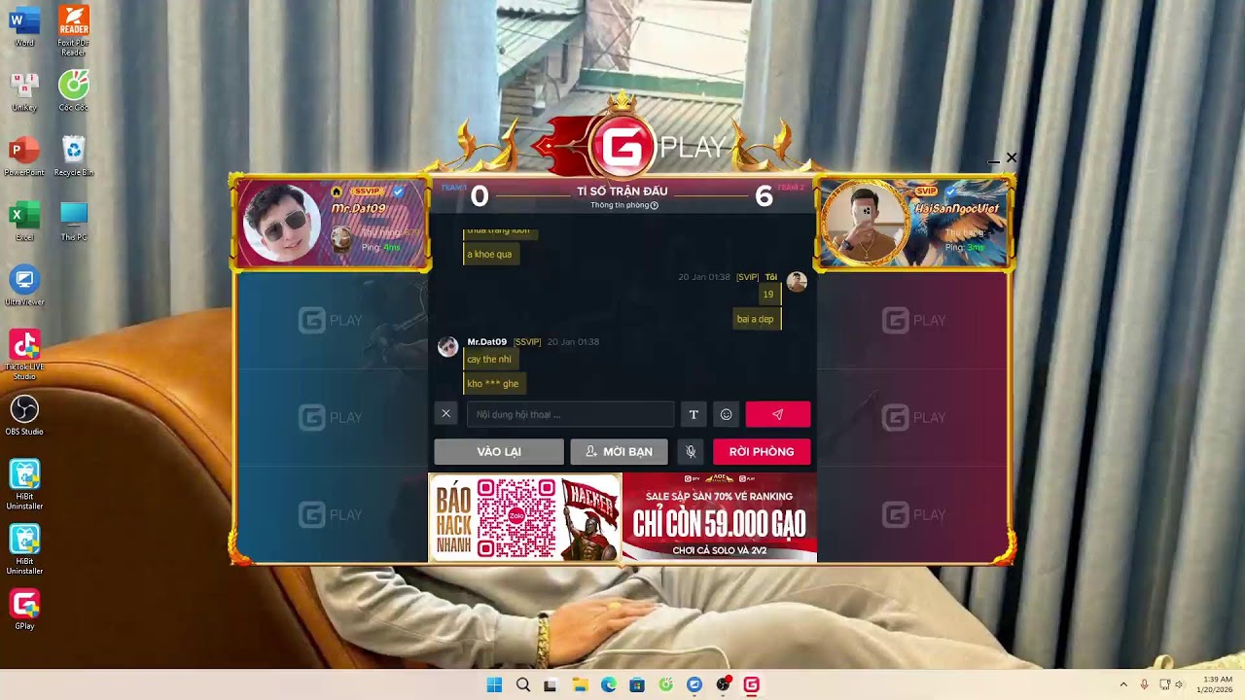Open Microsoft Store from the taskbar
Screen dimensions: 1245x700
click(x=637, y=684)
